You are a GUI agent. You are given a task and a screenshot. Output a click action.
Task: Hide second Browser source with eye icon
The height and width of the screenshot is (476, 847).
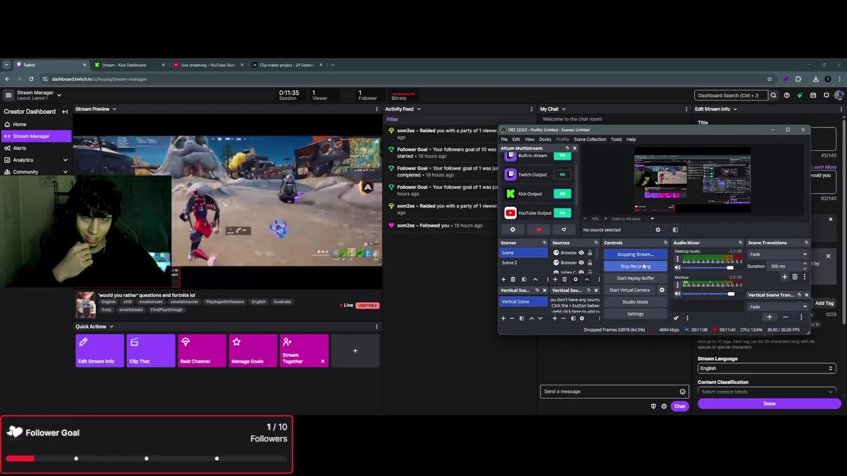pyautogui.click(x=582, y=262)
